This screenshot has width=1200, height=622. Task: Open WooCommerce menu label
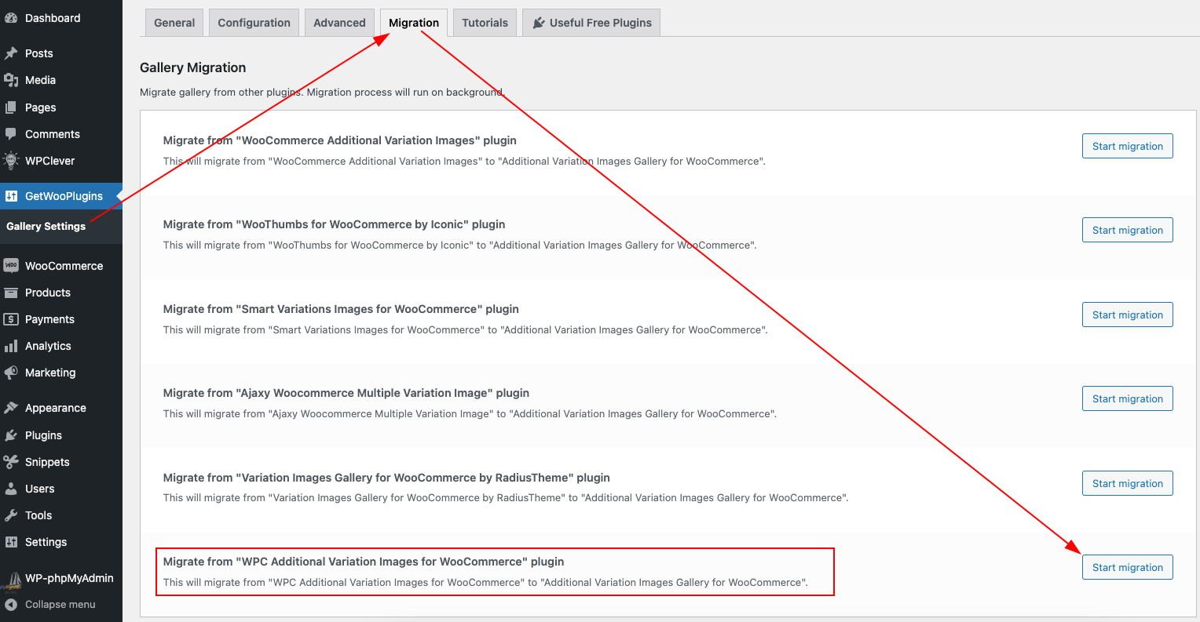tap(64, 266)
